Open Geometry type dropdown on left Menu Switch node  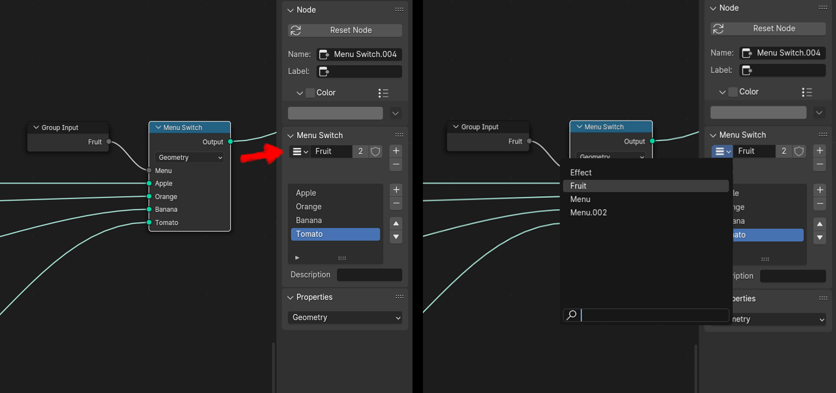point(189,157)
